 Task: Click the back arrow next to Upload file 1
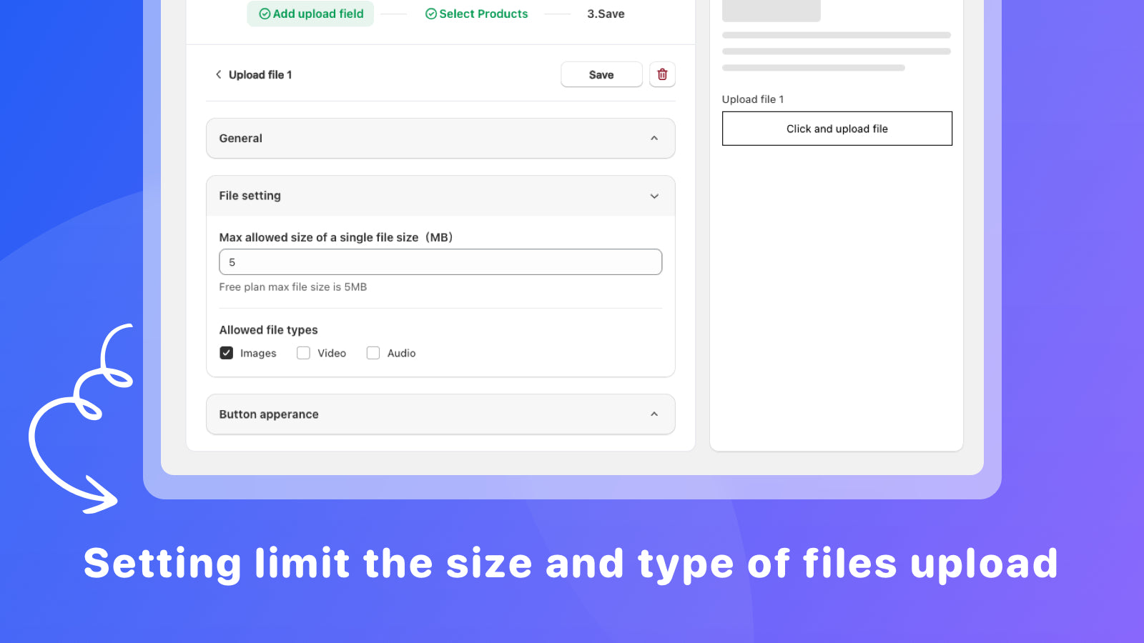(x=218, y=74)
